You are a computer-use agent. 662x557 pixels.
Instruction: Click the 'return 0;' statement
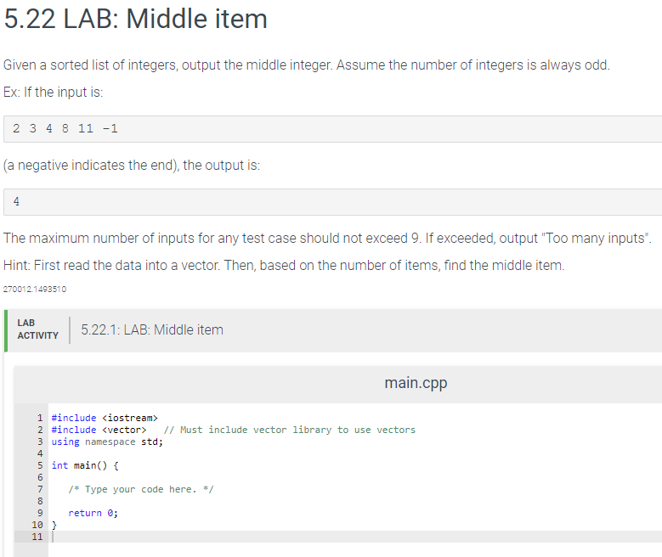pos(93,513)
